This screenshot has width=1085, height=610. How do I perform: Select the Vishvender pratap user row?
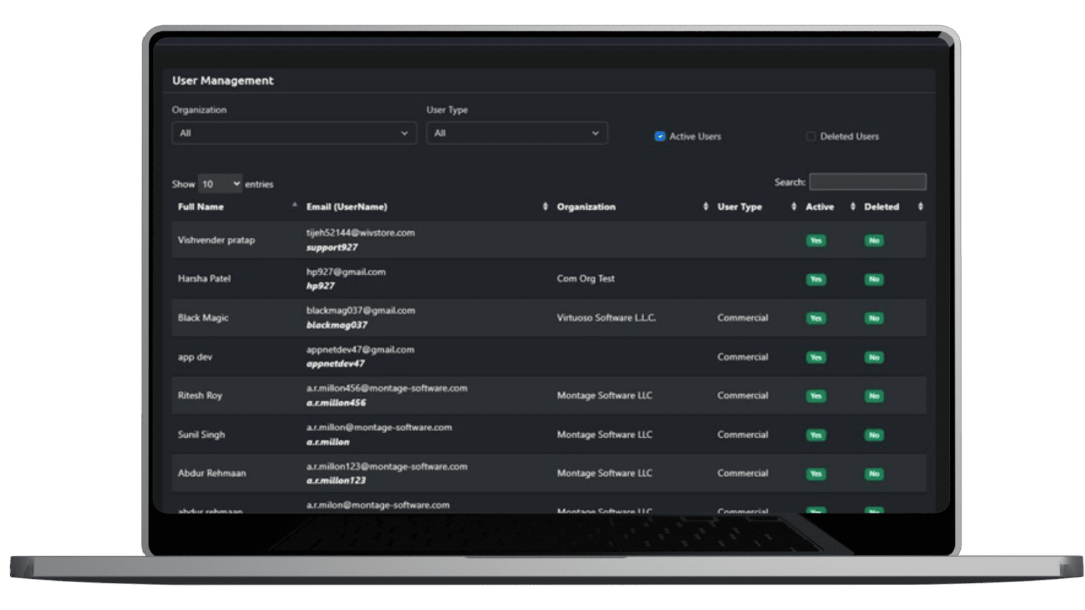click(216, 240)
